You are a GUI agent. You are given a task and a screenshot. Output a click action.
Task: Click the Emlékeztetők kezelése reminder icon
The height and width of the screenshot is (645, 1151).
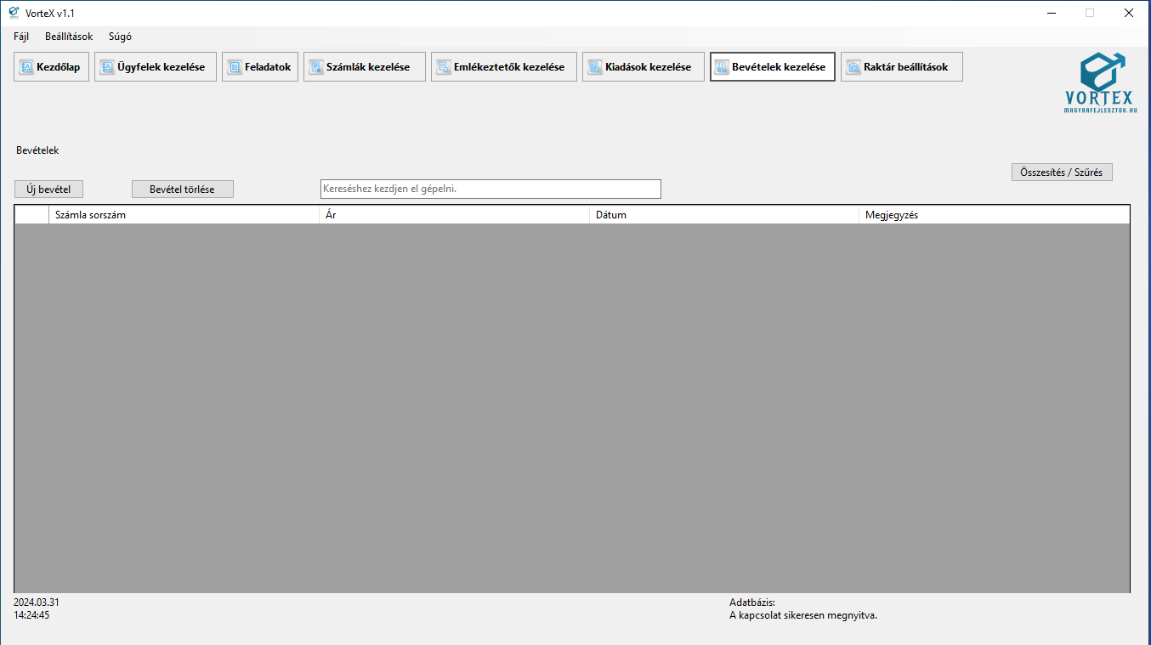[444, 67]
